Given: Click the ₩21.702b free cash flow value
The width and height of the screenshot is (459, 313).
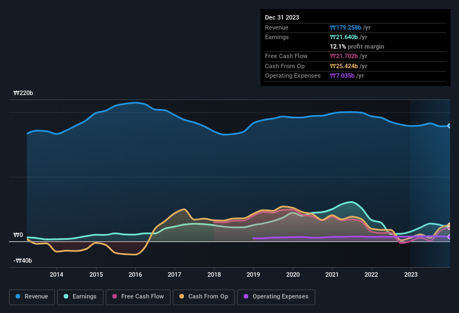Looking at the screenshot, I should coord(344,56).
